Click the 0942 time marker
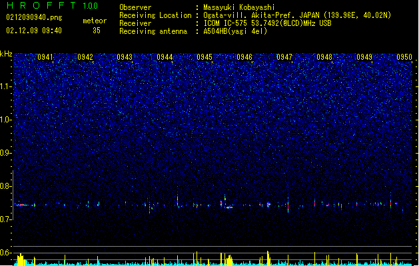This screenshot has width=419, height=266. coord(85,57)
